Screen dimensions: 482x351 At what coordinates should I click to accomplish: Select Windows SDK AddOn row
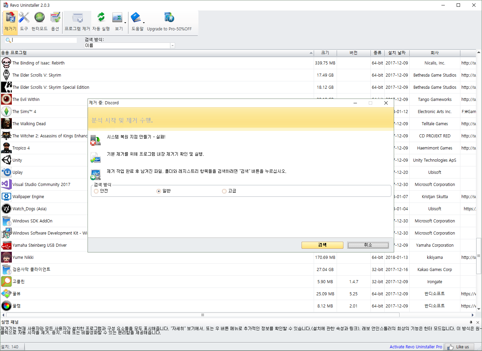pyautogui.click(x=44, y=221)
